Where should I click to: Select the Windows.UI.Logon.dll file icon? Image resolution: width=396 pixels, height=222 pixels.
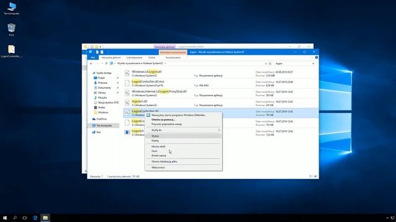[127, 73]
